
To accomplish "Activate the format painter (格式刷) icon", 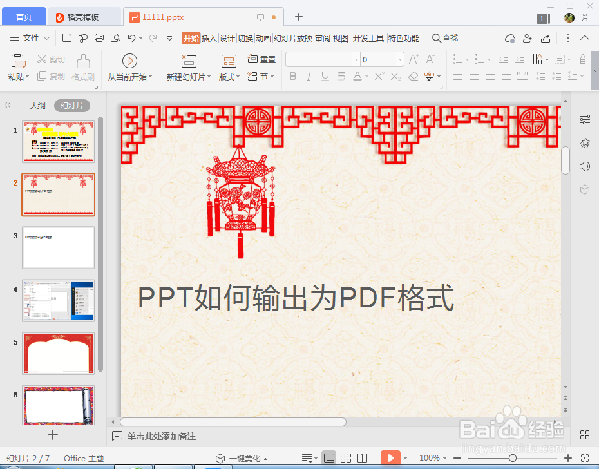I will click(x=82, y=66).
